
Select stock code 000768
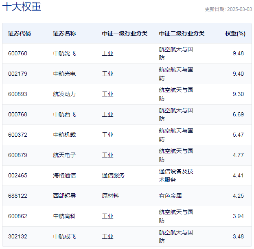click(x=18, y=114)
